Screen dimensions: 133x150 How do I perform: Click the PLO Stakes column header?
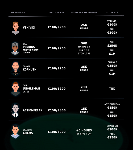(57, 13)
